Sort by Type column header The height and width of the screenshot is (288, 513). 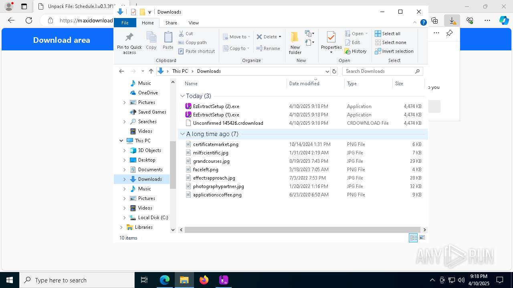[368, 84]
